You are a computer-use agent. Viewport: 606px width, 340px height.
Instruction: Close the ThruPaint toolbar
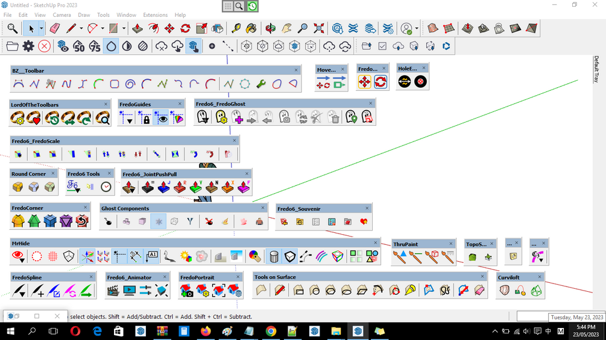[x=450, y=244]
